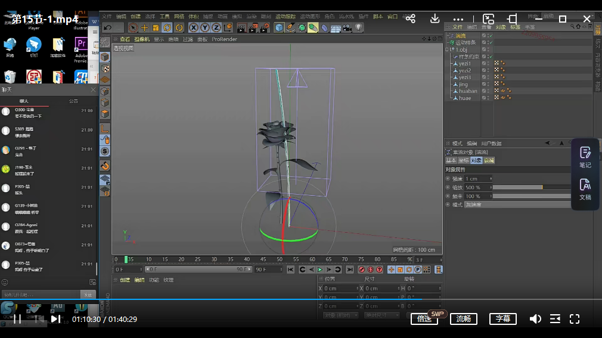This screenshot has height=338, width=602.
Task: Click the blue cube primitive icon
Action: pyautogui.click(x=279, y=27)
